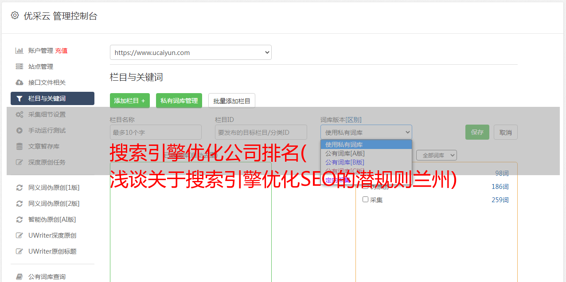
Task: Click the 私有词库管理 button
Action: coord(179,101)
